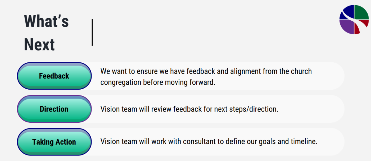Click the line starting "We want to ensure"
The height and width of the screenshot is (161, 371).
click(x=206, y=71)
